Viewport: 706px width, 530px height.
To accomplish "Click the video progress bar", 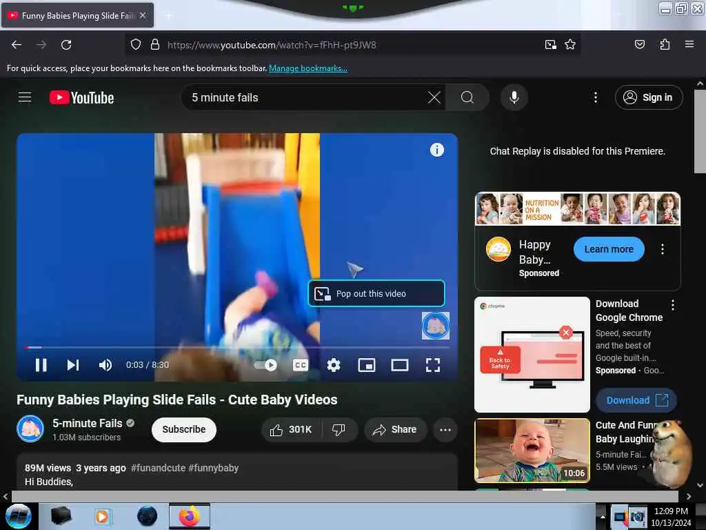I will click(237, 348).
